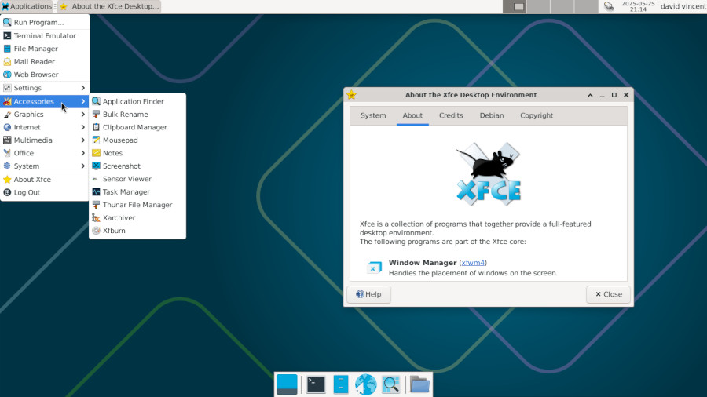The image size is (707, 397).
Task: View the Copyright tab
Action: coord(537,115)
